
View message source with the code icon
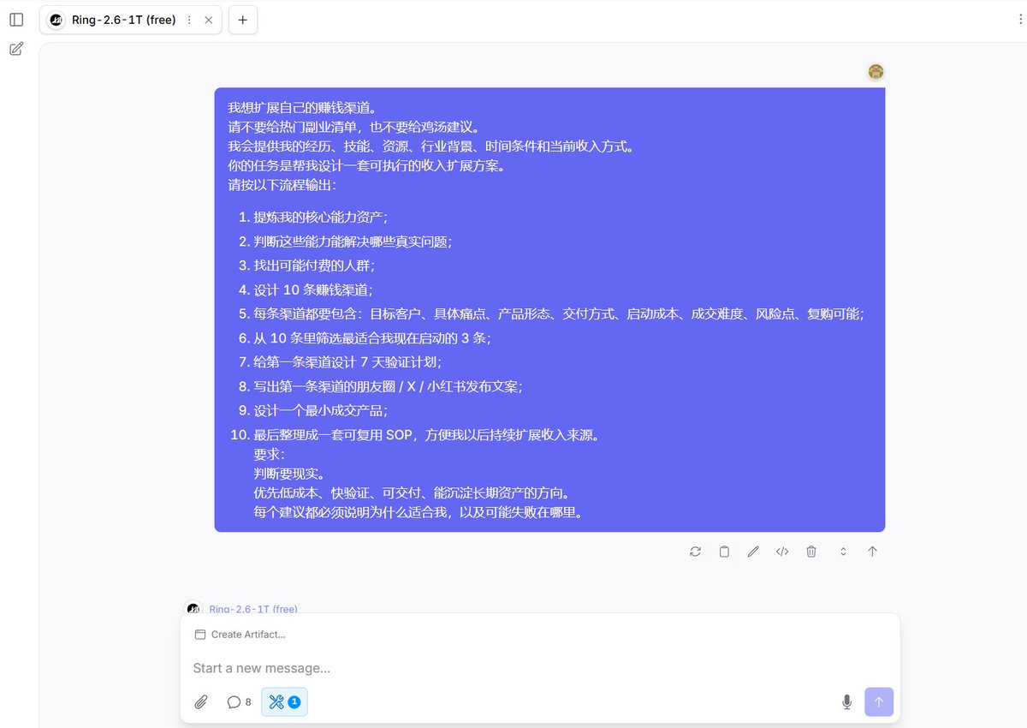(x=782, y=552)
